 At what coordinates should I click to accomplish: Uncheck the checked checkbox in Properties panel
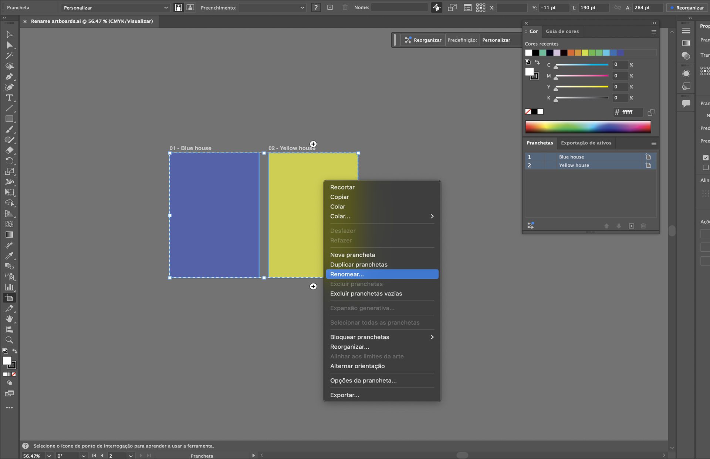coord(706,157)
